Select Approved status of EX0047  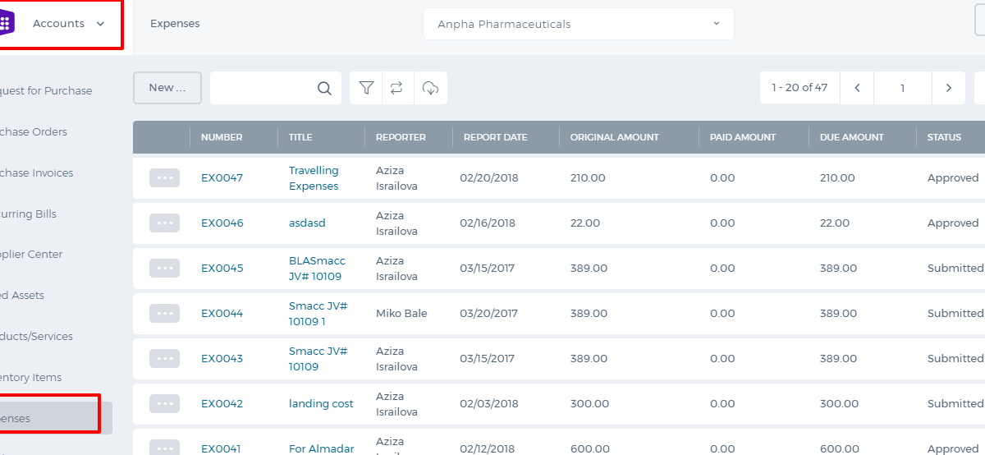coord(953,178)
